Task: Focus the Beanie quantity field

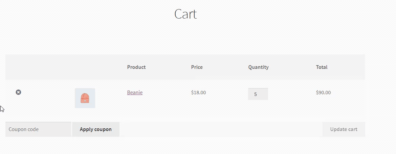Action: pyautogui.click(x=258, y=94)
